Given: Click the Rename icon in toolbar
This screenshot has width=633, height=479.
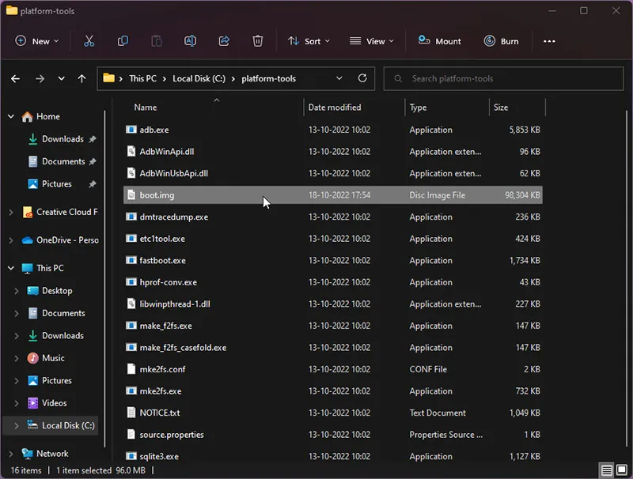Looking at the screenshot, I should coord(190,41).
